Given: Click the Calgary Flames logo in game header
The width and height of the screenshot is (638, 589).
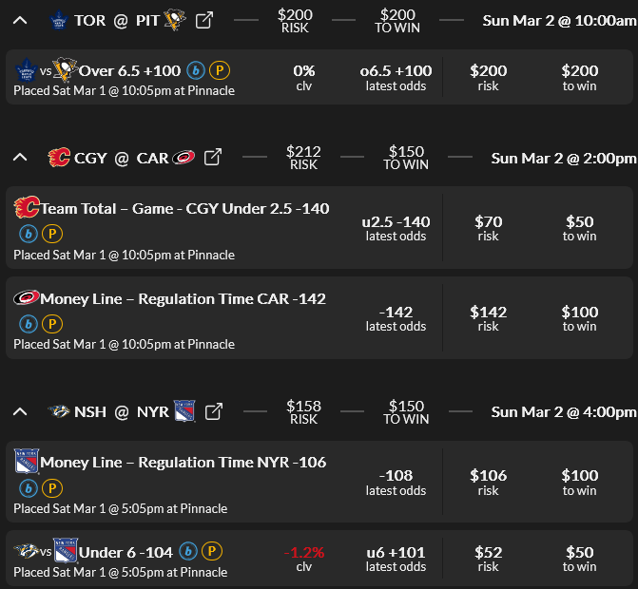Looking at the screenshot, I should (59, 158).
